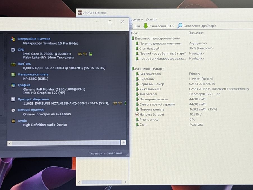
Task: Click the Напруга батареї lightning icon
Action: [x=137, y=115]
